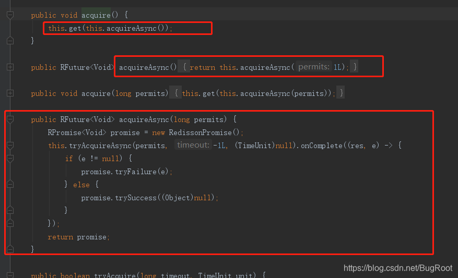This screenshot has width=458, height=278.
Task: Click 'RPromise<Void>' type declaration
Action: [77, 132]
